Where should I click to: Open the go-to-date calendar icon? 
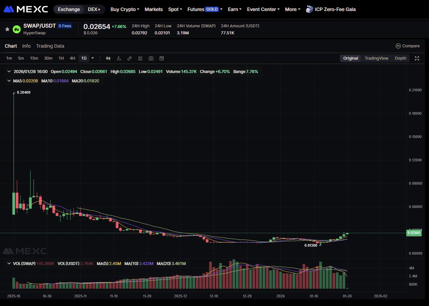[162, 58]
